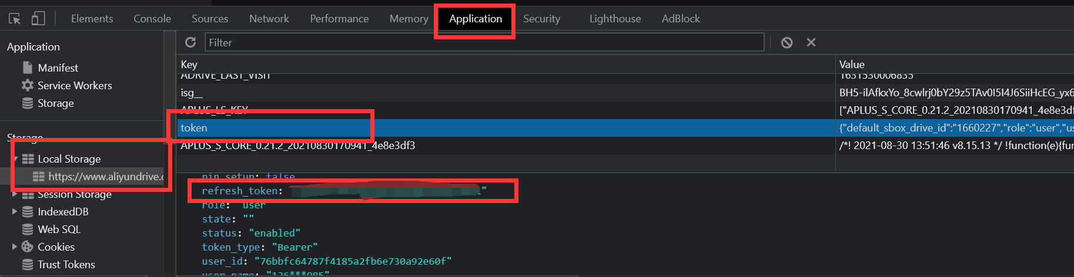Viewport: 1074px width, 277px height.
Task: Refresh the storage table with the reload icon
Action: pos(190,42)
